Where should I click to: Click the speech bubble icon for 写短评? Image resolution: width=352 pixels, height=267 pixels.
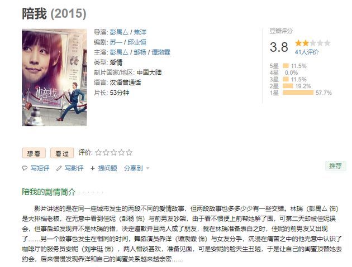(x=25, y=168)
